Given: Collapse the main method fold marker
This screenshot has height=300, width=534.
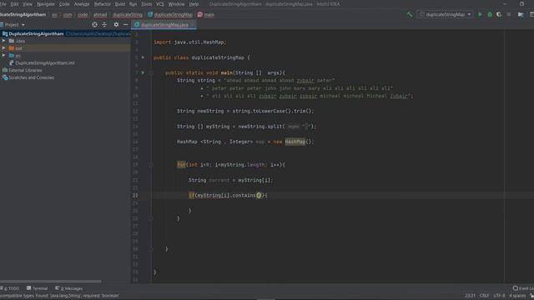Looking at the screenshot, I should coord(150,72).
